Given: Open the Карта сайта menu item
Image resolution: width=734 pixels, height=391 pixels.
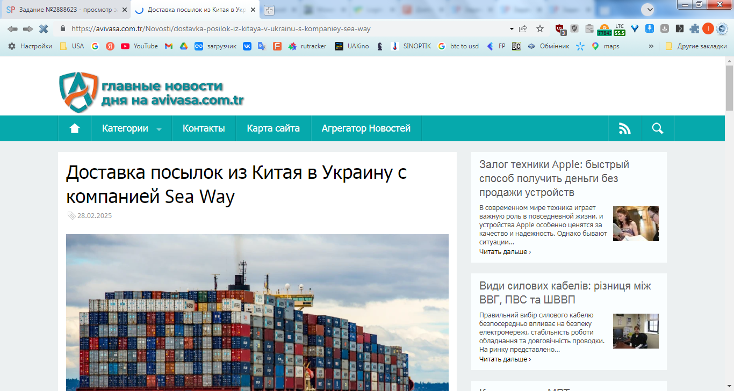Looking at the screenshot, I should click(274, 128).
